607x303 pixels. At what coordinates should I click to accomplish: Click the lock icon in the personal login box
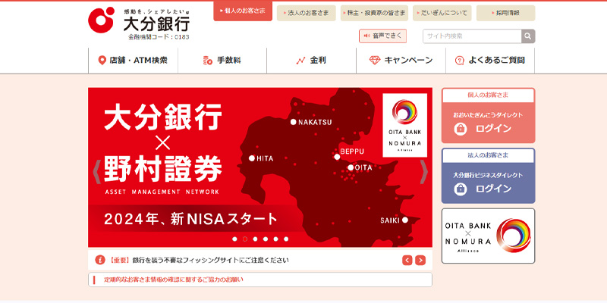(461, 129)
